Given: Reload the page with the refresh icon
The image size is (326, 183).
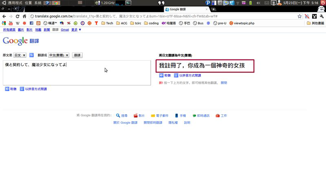Looking at the screenshot, I should pos(20,16).
